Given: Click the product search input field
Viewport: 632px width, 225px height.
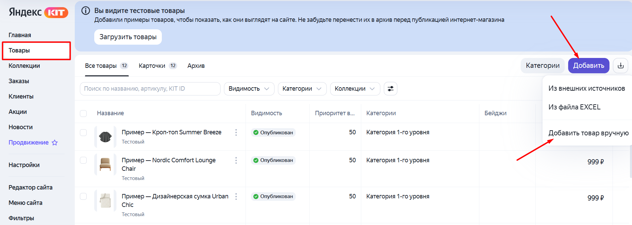Looking at the screenshot, I should click(x=150, y=89).
